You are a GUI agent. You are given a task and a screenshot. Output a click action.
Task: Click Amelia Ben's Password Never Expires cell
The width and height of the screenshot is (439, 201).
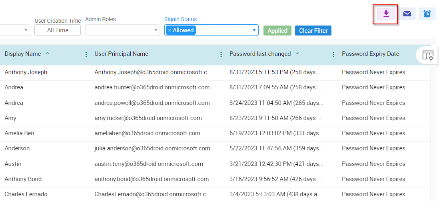(373, 133)
